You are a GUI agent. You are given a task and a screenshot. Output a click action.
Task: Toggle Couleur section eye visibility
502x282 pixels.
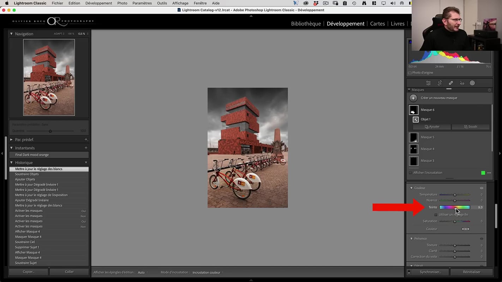coord(482,188)
